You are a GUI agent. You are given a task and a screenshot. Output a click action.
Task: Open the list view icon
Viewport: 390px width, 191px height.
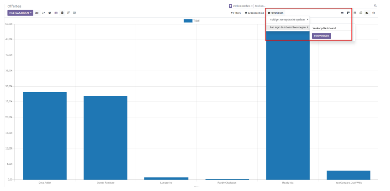coord(342,13)
